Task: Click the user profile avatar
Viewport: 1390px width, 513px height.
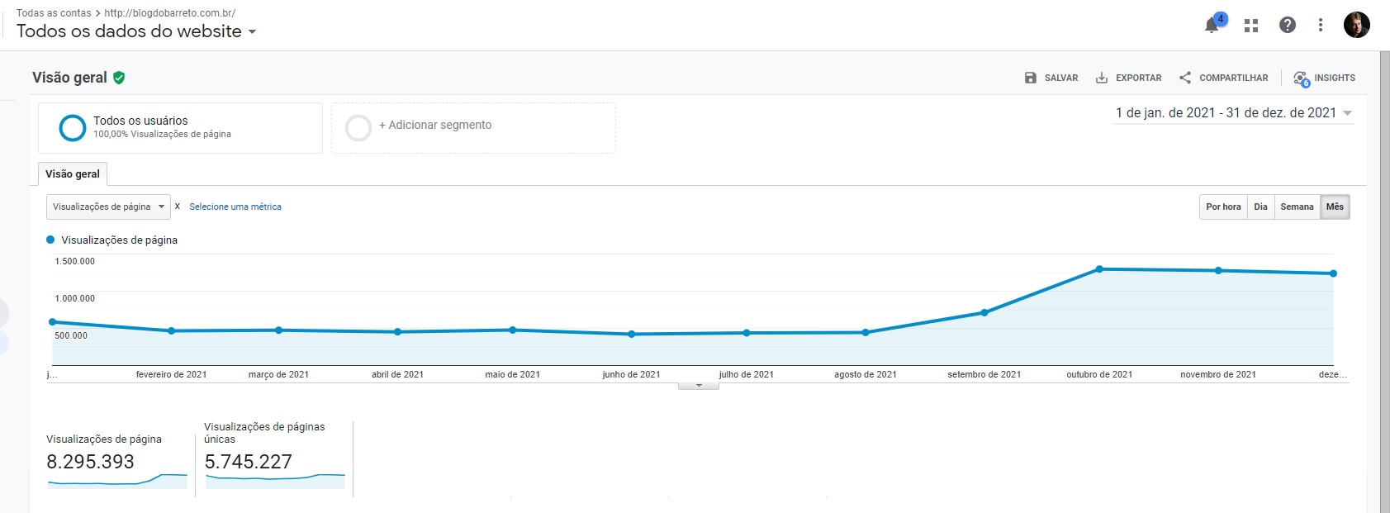Action: pyautogui.click(x=1356, y=25)
